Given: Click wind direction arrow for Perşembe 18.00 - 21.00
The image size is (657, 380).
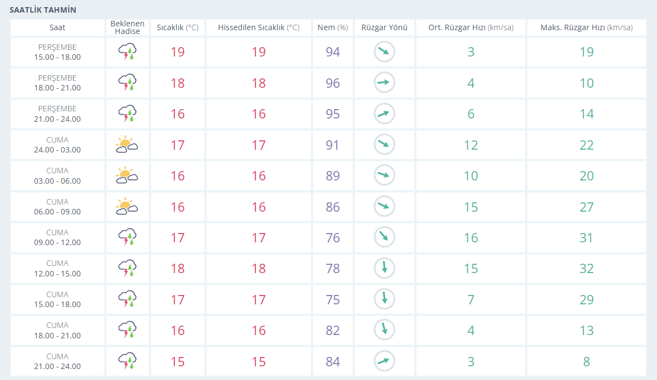Looking at the screenshot, I should pyautogui.click(x=384, y=82).
